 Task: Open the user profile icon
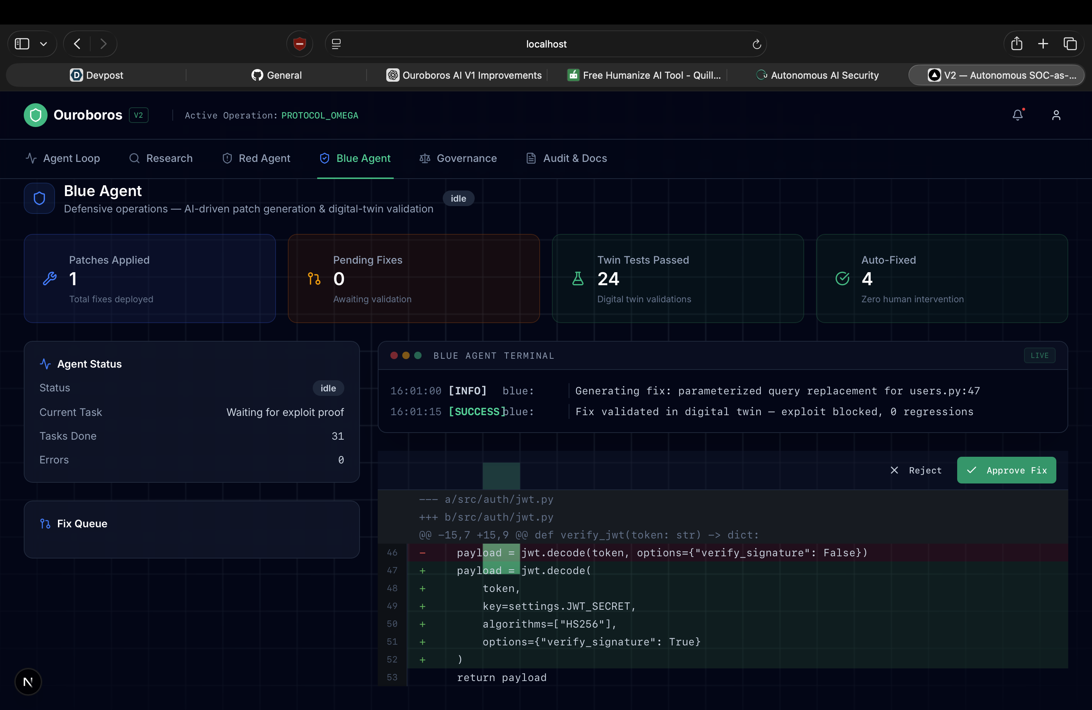[1056, 115]
